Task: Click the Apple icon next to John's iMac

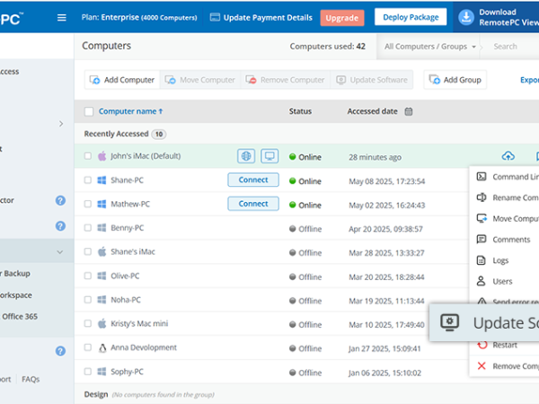Action: click(x=102, y=156)
